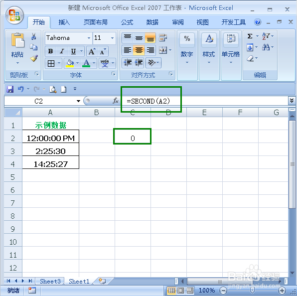Expand the 粘贴 paste options arrow
The height and width of the screenshot is (296, 297).
click(x=17, y=63)
